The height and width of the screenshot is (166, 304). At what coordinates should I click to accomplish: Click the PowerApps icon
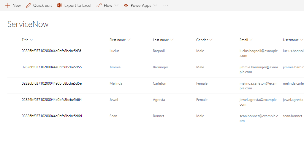(126, 6)
